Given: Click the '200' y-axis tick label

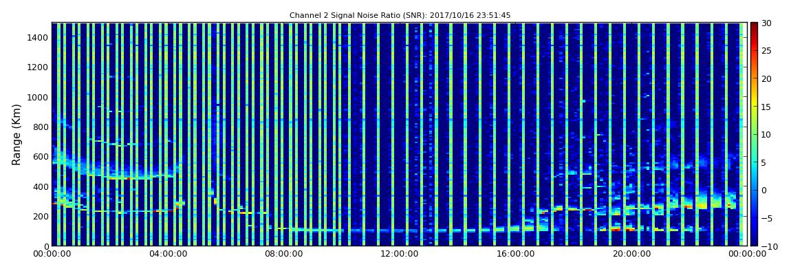Looking at the screenshot, I should pos(41,217).
